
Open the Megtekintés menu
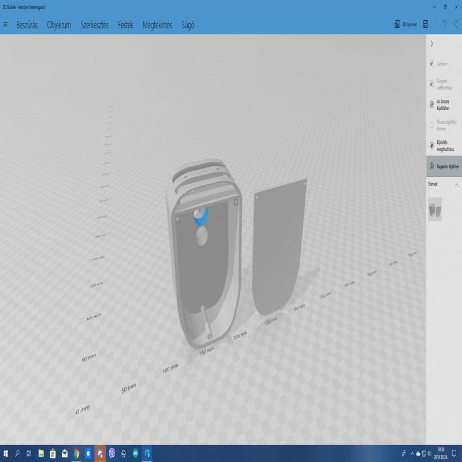(x=158, y=25)
